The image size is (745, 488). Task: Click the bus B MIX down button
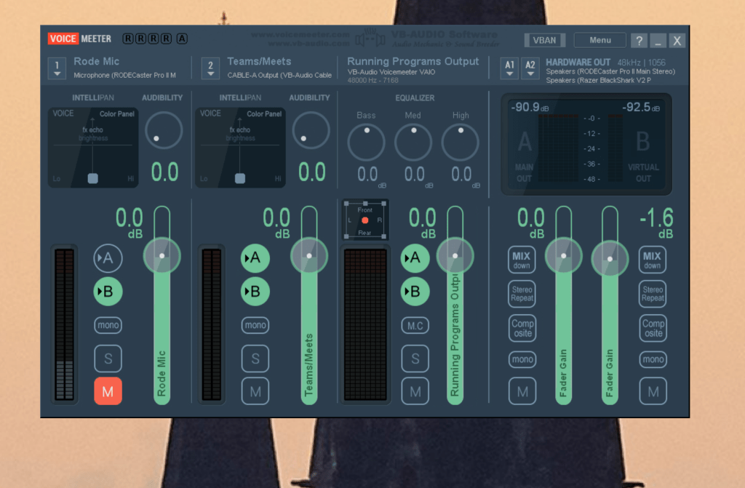click(653, 260)
